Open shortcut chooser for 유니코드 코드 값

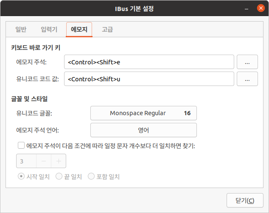point(247,79)
